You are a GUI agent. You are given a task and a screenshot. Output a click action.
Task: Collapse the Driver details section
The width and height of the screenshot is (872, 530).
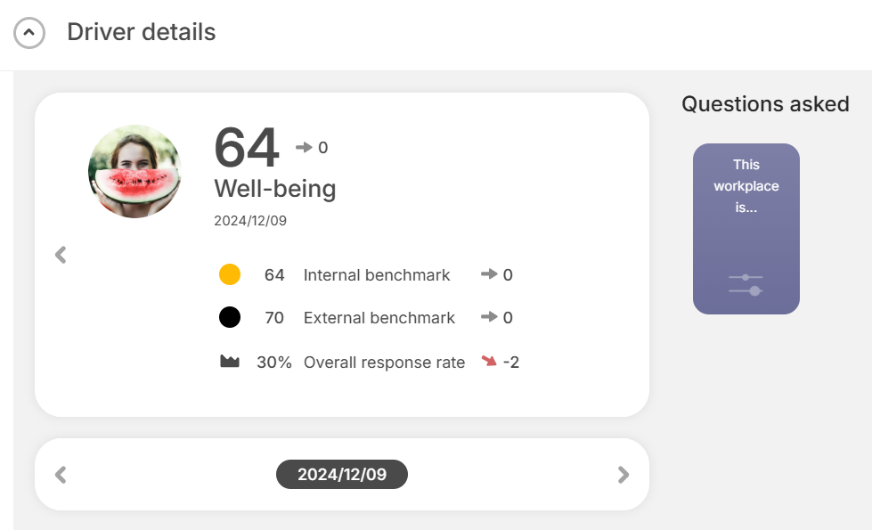(29, 33)
